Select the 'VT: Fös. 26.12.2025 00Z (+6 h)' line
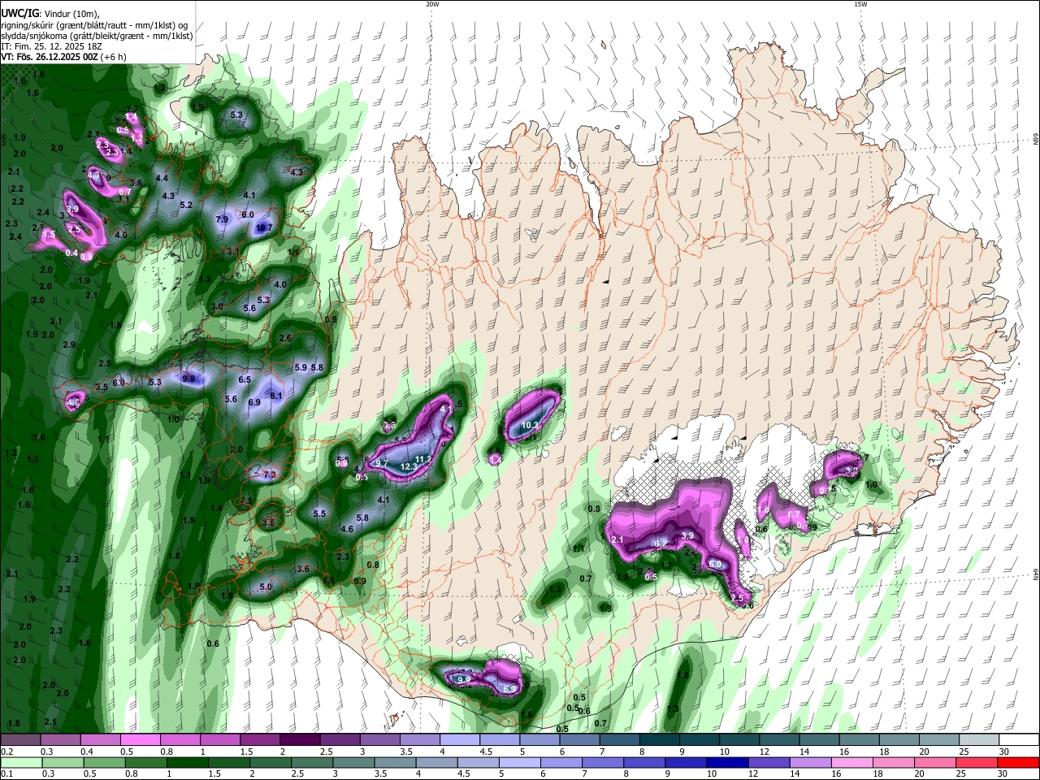 64,57
